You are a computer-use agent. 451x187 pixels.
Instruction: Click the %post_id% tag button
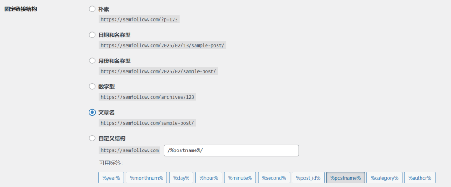pyautogui.click(x=308, y=178)
